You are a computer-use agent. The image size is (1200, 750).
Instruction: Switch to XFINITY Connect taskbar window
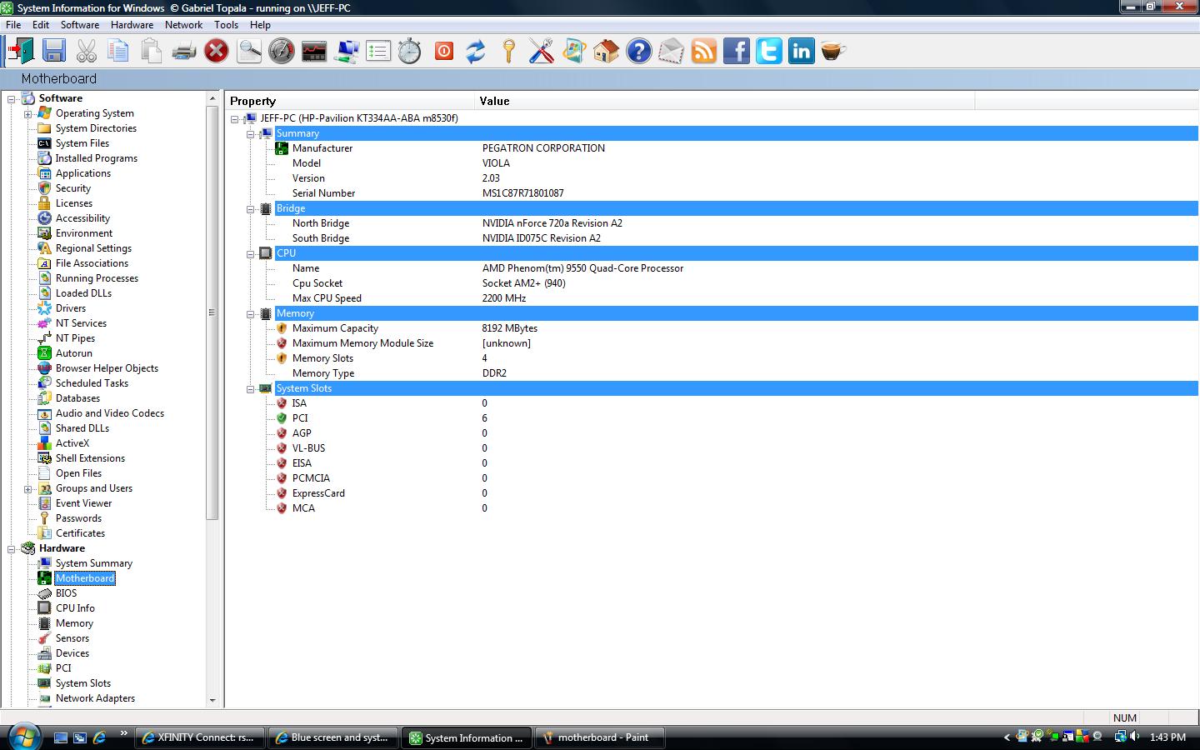pyautogui.click(x=200, y=737)
